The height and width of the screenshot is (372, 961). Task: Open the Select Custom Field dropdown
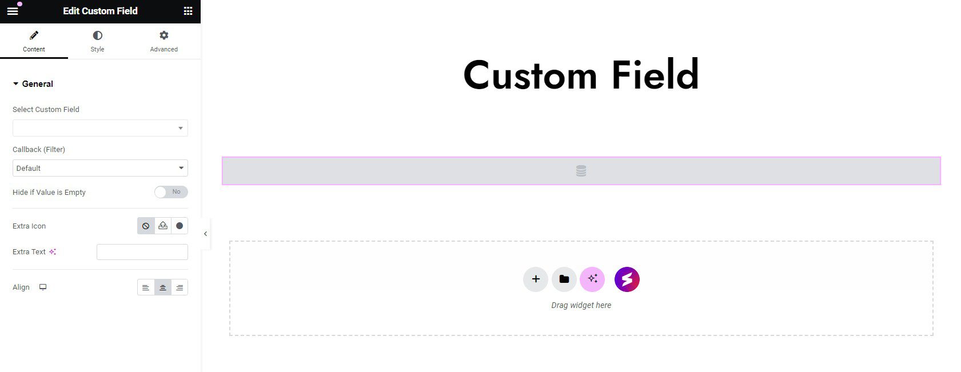point(100,127)
